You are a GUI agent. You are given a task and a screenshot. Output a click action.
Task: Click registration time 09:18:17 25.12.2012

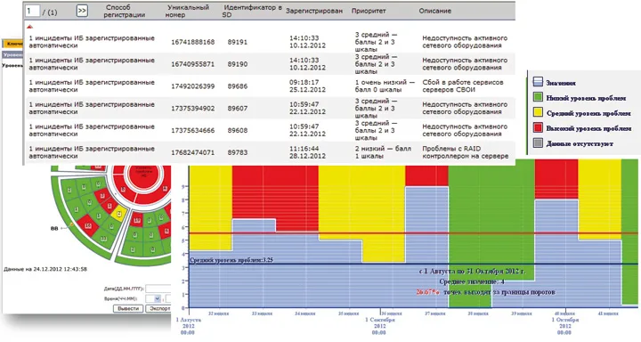tap(307, 85)
